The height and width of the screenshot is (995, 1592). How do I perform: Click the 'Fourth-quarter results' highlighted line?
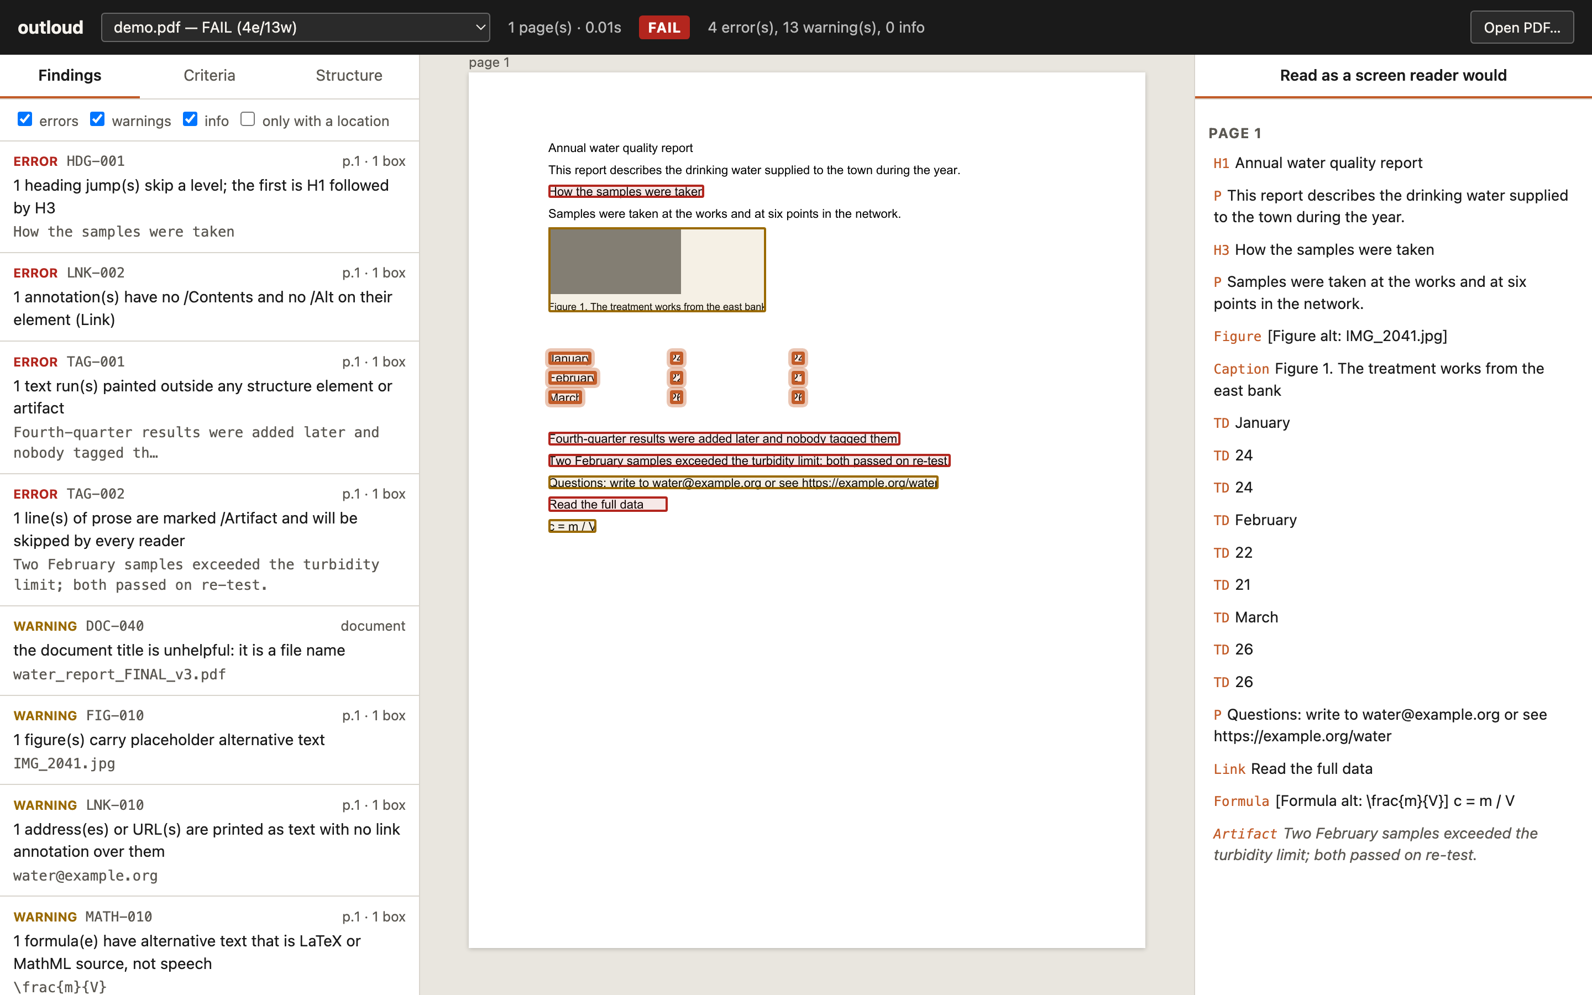click(724, 439)
